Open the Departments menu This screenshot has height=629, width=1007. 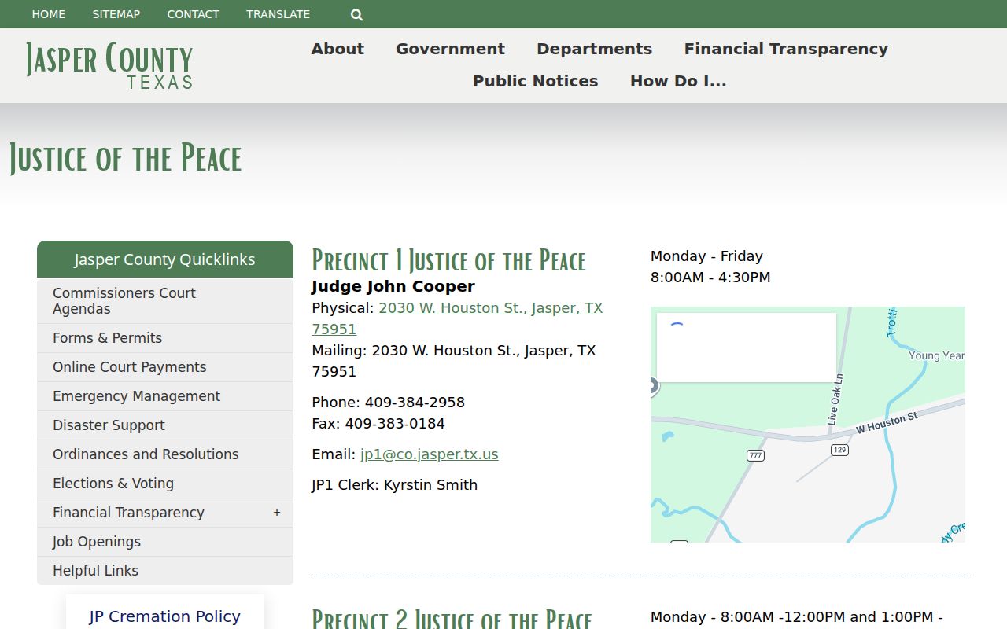tap(594, 49)
